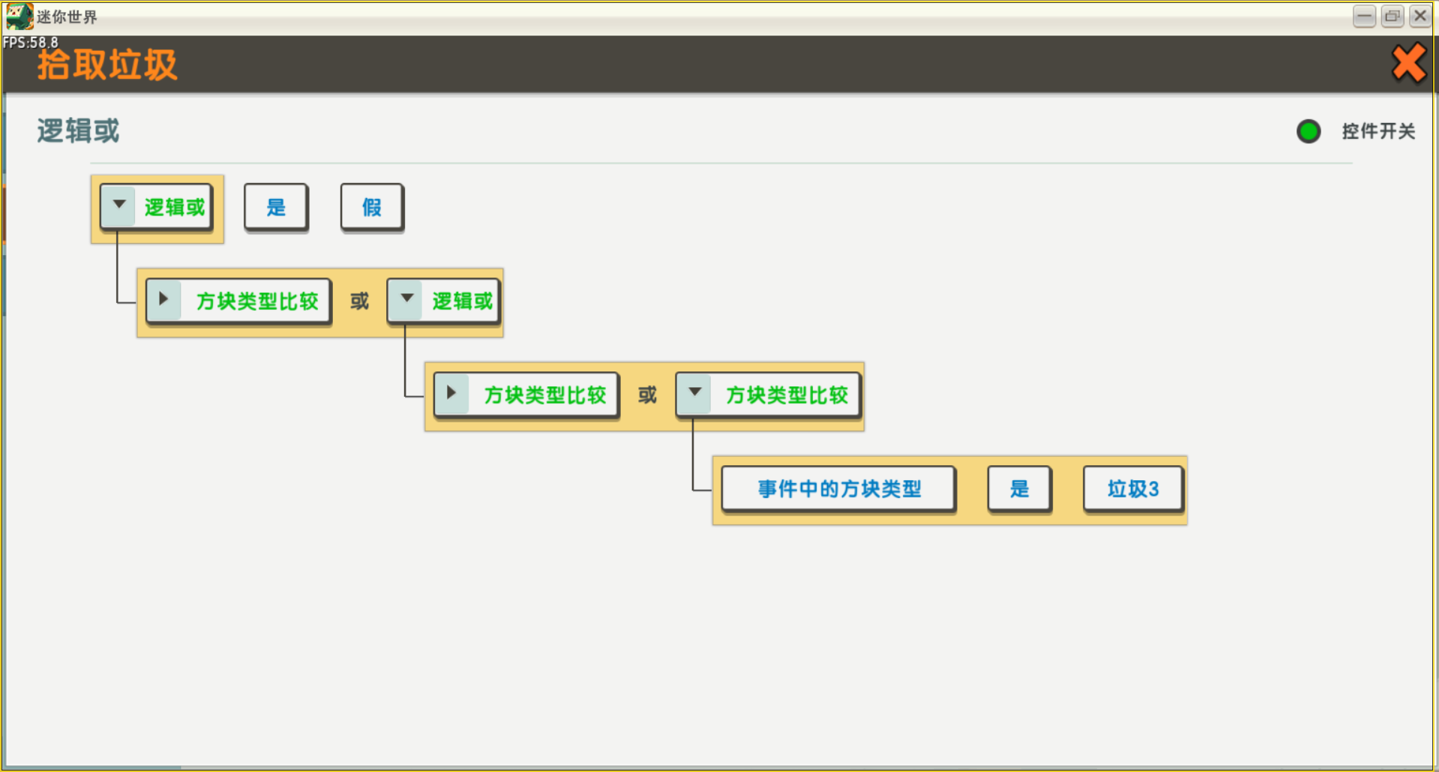Viewport: 1439px width, 772px height.
Task: Select the right 方块类型比较 label in third row
Action: click(787, 395)
